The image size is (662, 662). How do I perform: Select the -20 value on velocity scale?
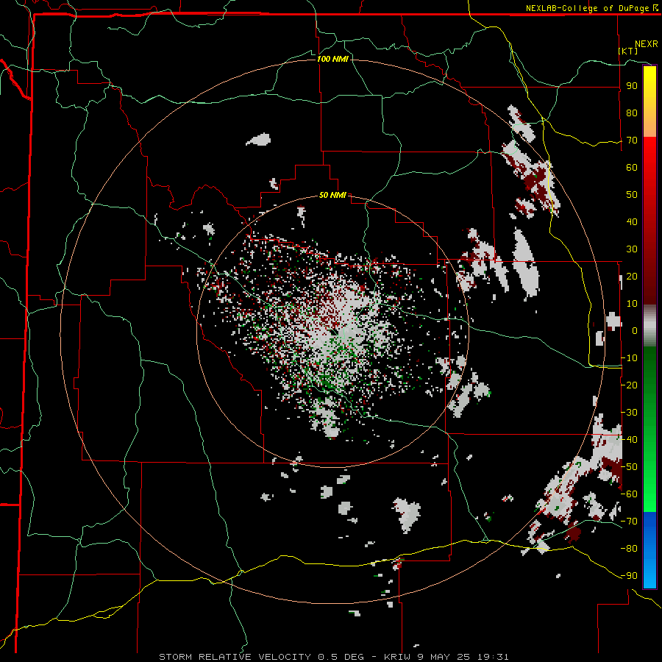point(629,385)
